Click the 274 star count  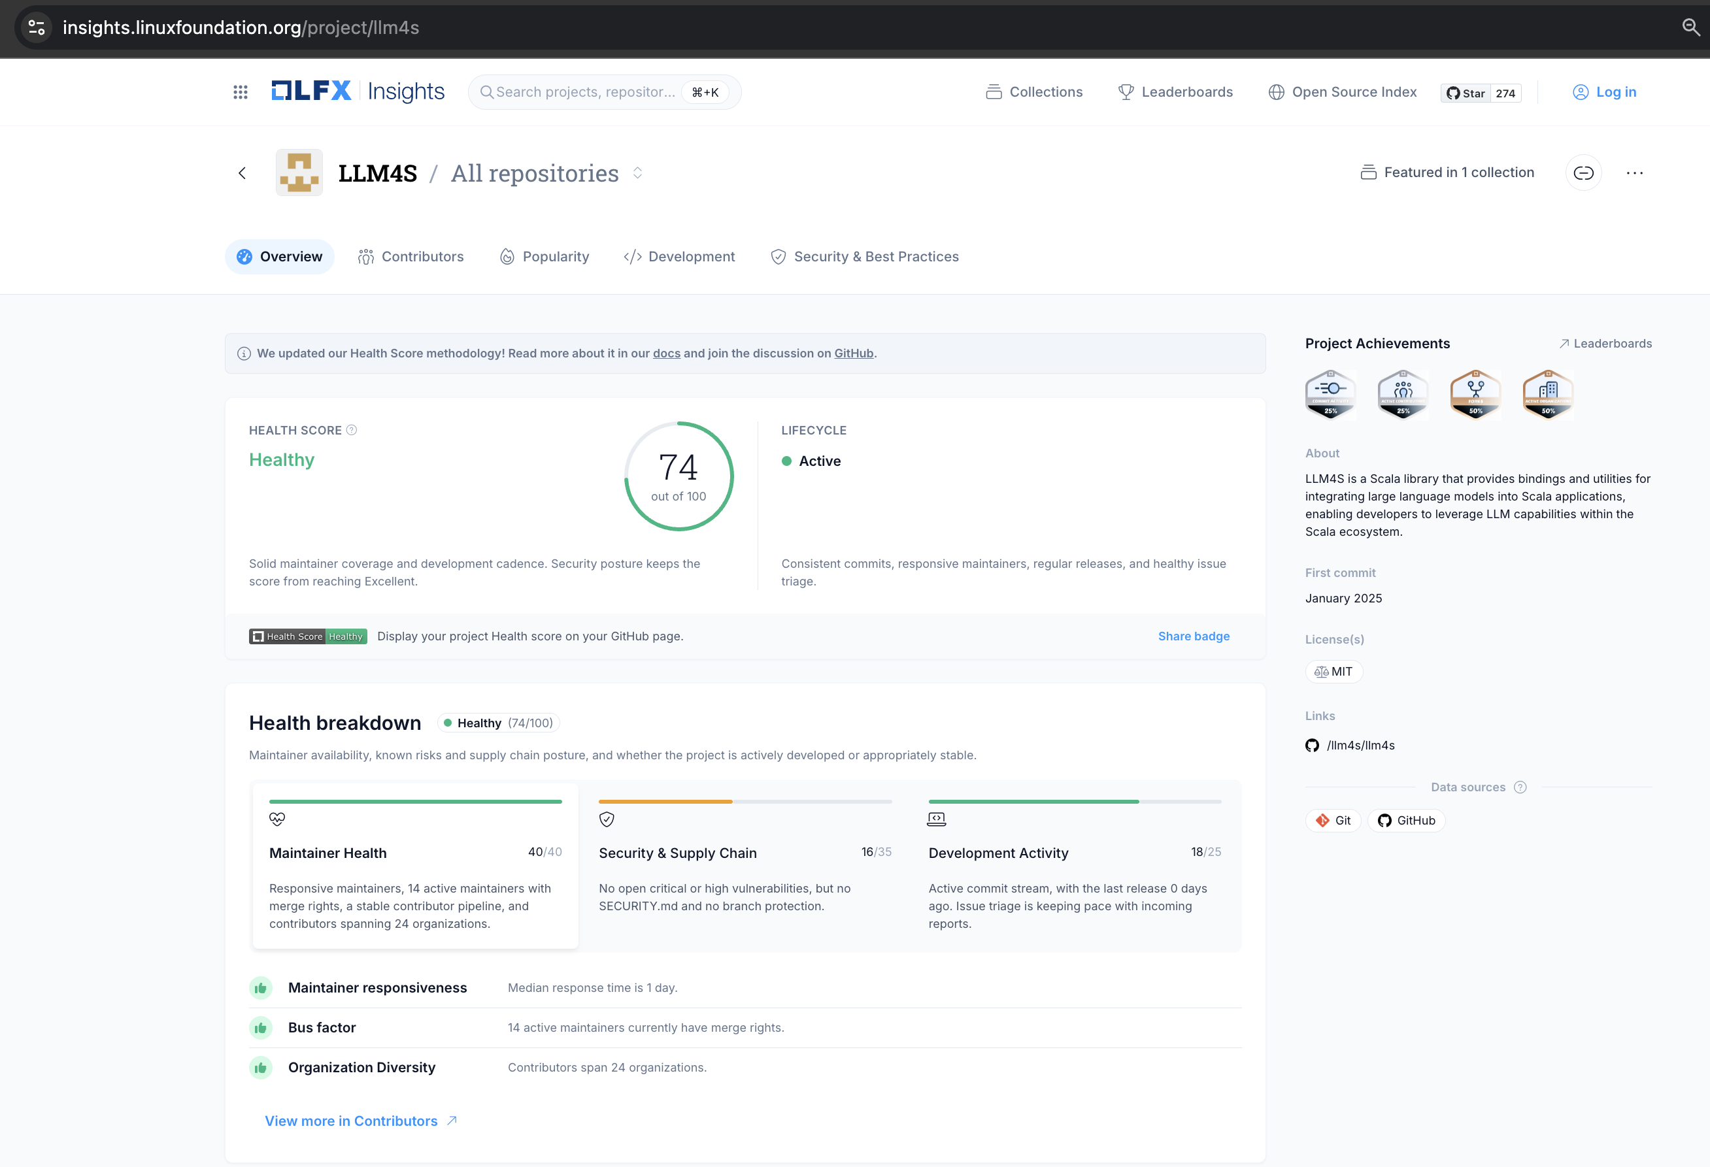[1505, 93]
